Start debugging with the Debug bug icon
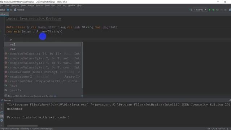 point(213,10)
